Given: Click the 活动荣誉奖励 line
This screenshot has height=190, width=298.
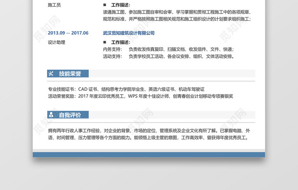Looking at the screenshot, I should tap(140, 96).
